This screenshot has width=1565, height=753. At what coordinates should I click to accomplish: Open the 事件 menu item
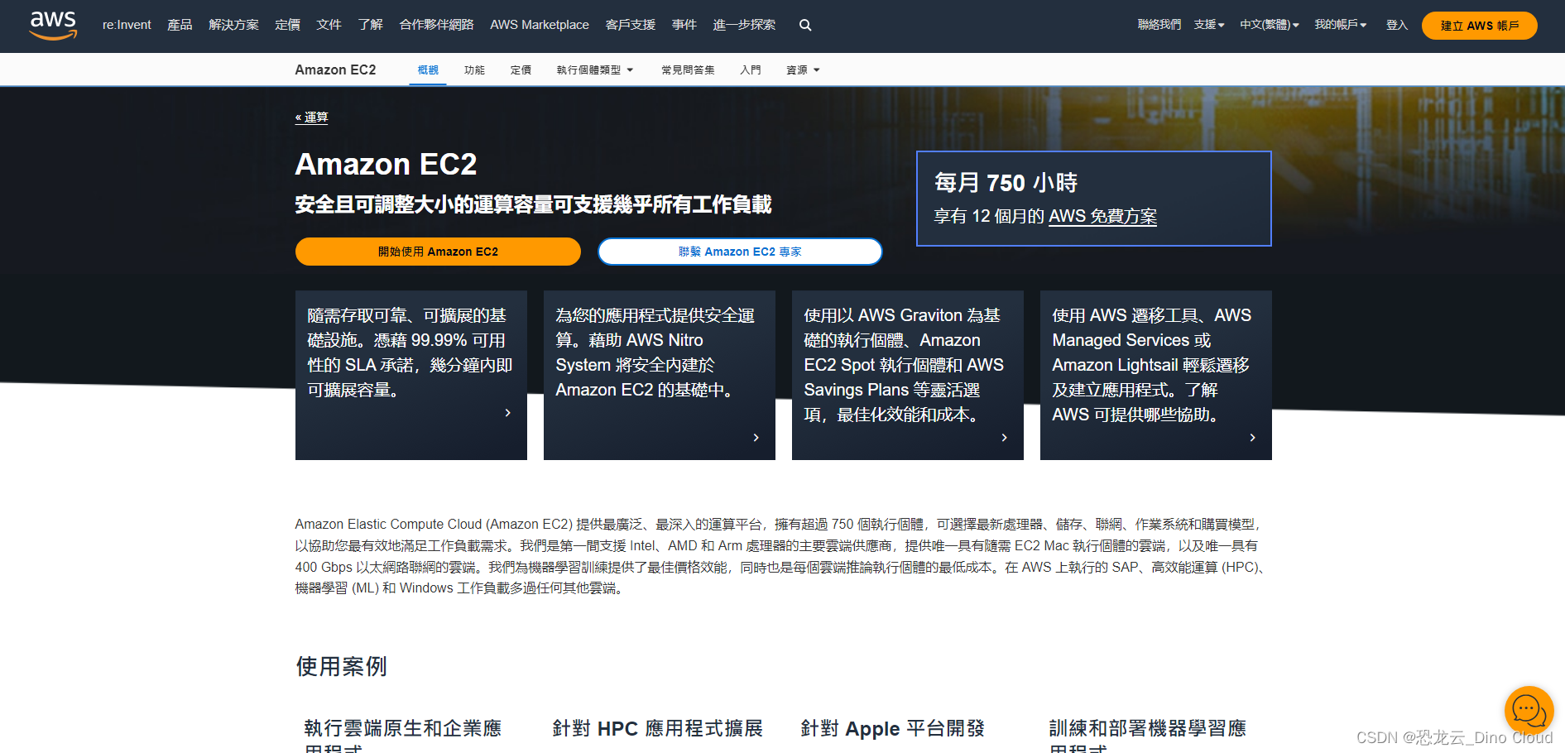(x=684, y=25)
